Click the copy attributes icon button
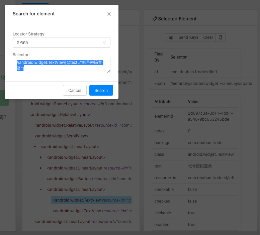 point(221,37)
